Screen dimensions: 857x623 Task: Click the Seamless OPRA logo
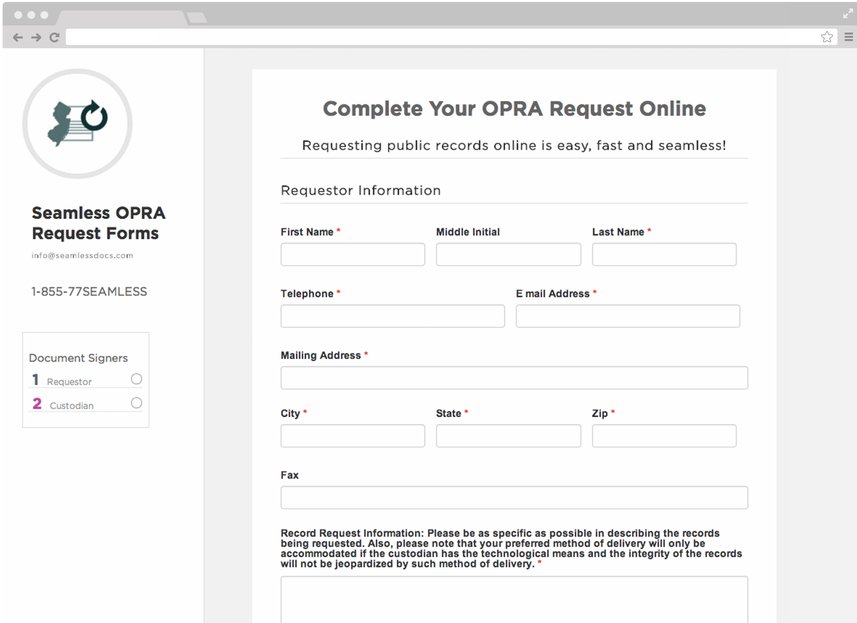click(x=78, y=124)
